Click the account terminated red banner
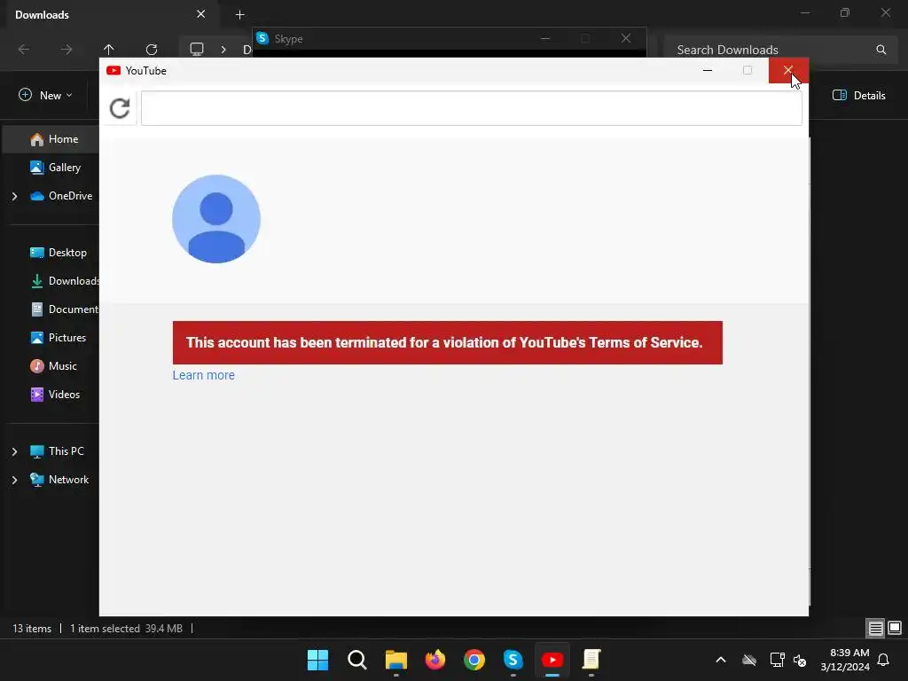This screenshot has width=908, height=681. (447, 342)
